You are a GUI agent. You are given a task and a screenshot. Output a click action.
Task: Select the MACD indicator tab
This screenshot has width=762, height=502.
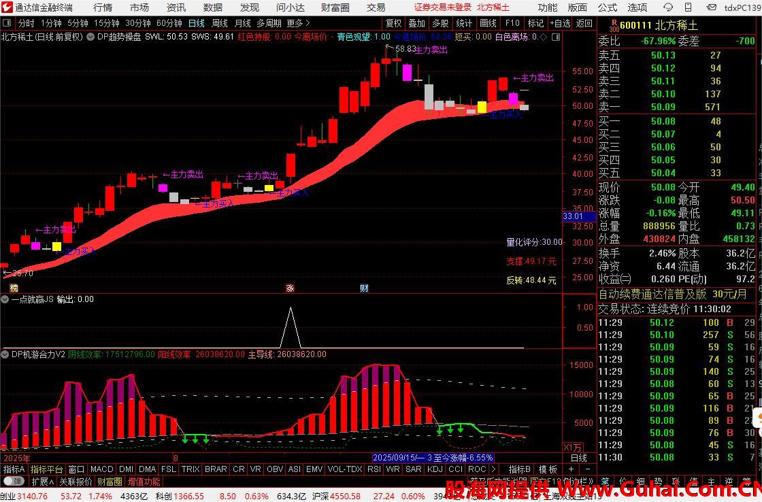tap(101, 469)
